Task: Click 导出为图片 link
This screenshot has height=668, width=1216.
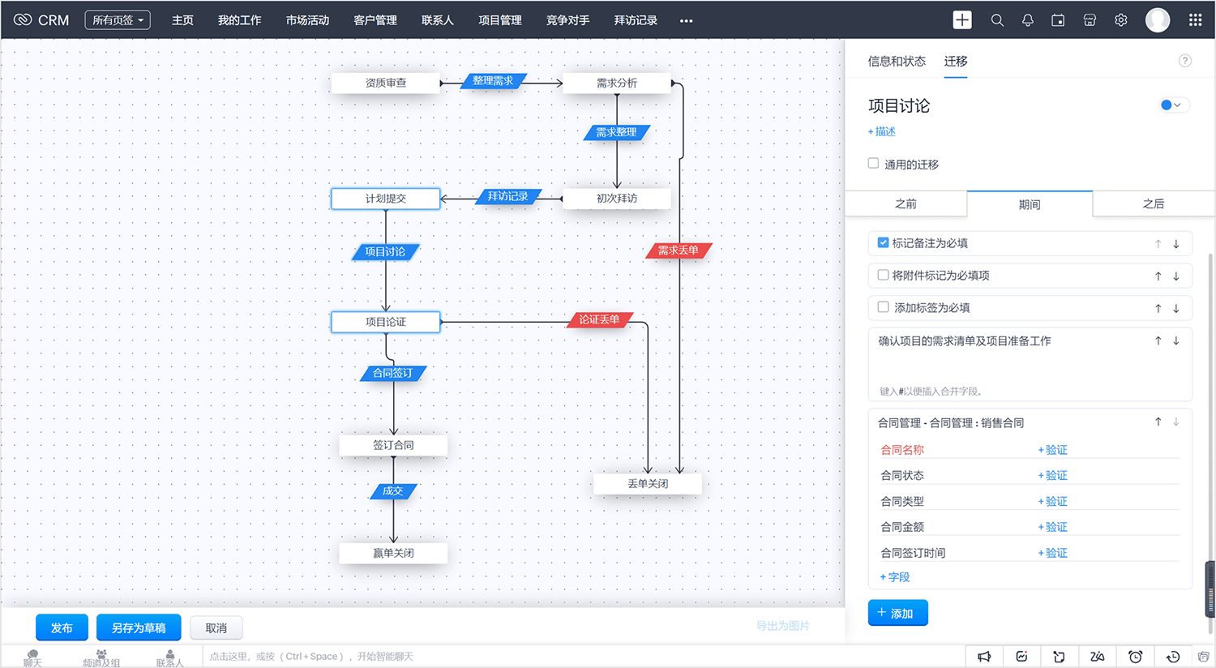Action: [783, 626]
